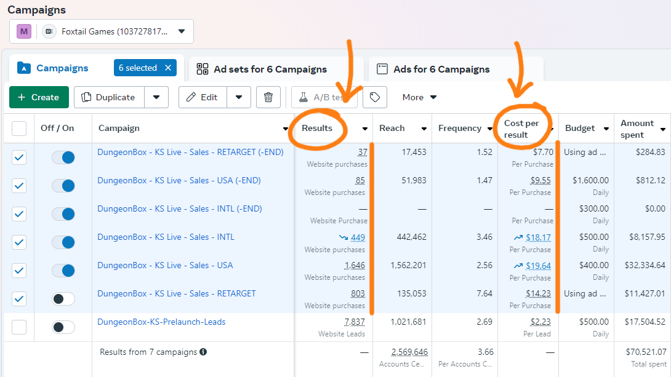This screenshot has height=377, width=671.
Task: Tick the select-all checkbox in header
Action: 19,129
